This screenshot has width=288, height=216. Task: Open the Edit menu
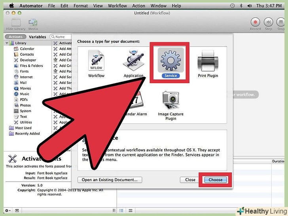64,6
